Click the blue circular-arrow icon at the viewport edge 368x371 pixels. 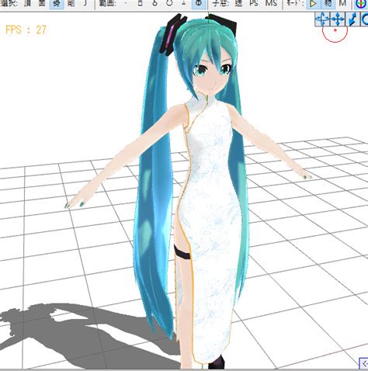[364, 19]
